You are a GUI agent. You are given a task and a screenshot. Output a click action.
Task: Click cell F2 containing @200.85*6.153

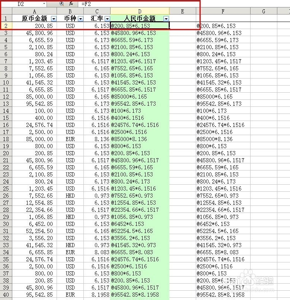[x=223, y=26]
